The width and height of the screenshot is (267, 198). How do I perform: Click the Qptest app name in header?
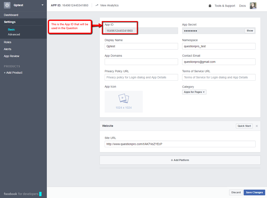(18, 5)
